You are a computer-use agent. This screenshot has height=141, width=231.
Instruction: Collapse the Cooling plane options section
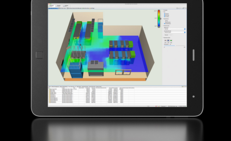(x=163, y=26)
